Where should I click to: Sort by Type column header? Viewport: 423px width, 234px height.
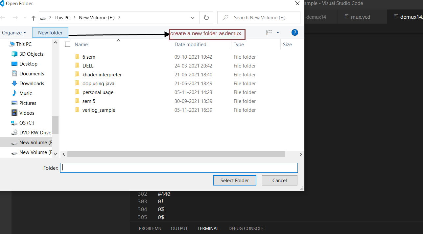coord(239,44)
